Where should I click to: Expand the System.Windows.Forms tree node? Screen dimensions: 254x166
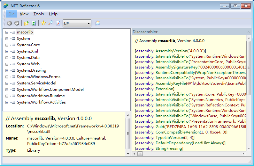pos(7,77)
